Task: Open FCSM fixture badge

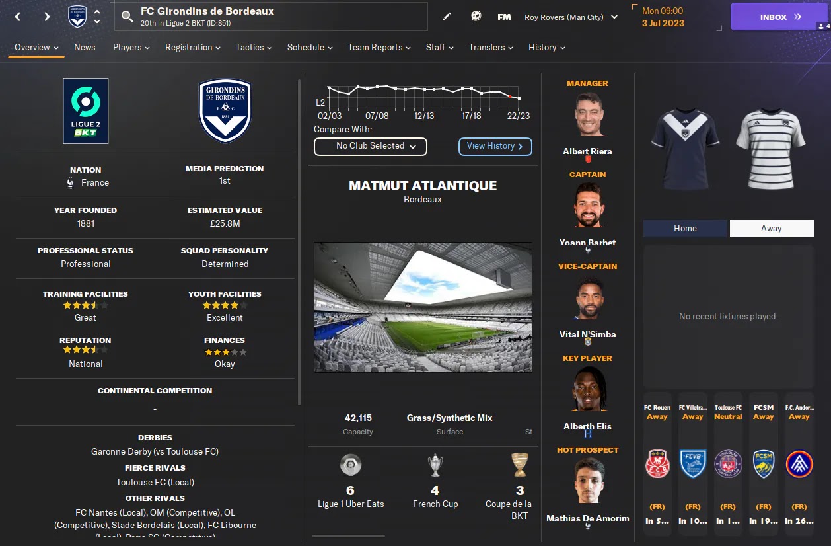Action: [764, 464]
